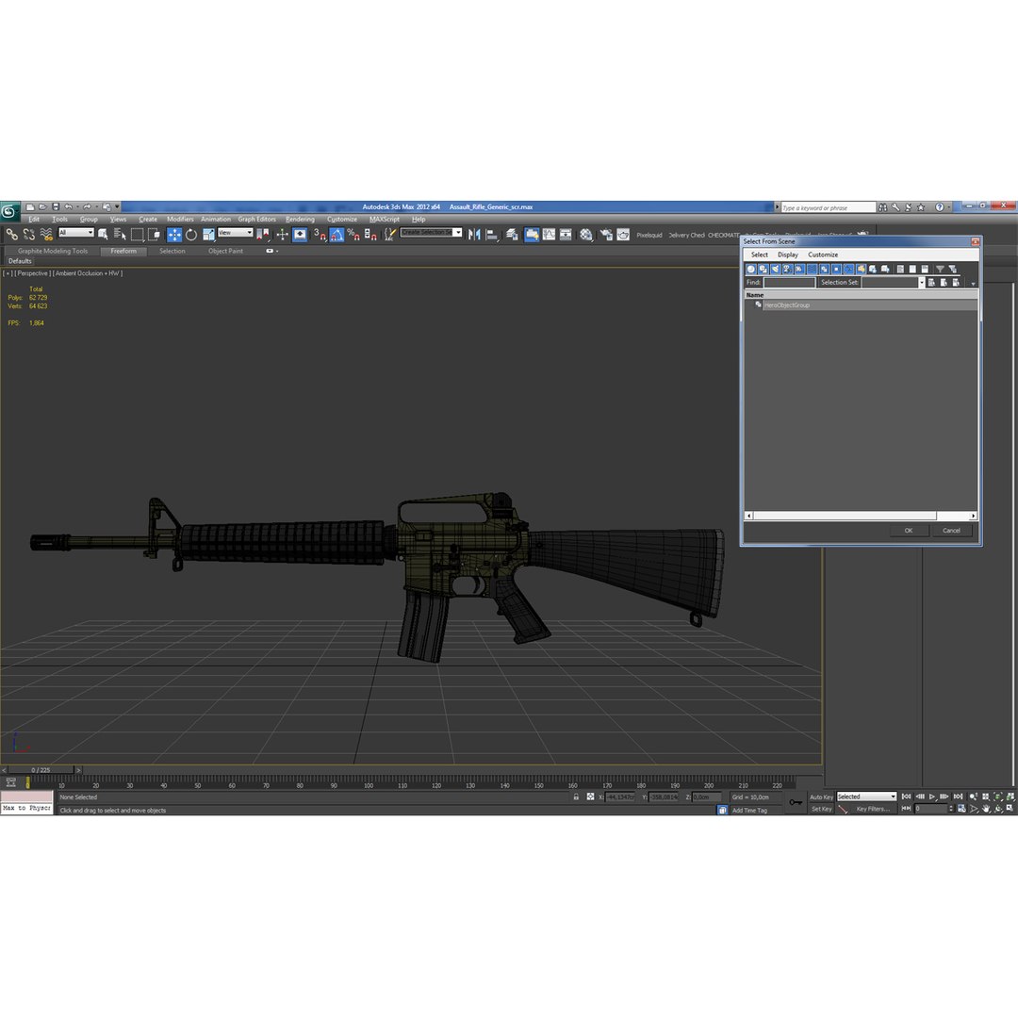Click the Play Animation button
Image resolution: width=1018 pixels, height=1018 pixels.
coord(932,796)
